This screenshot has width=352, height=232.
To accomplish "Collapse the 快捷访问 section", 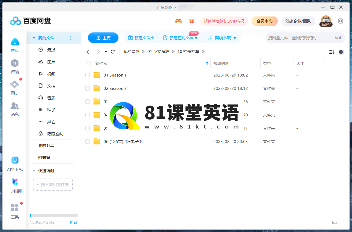I will click(34, 171).
